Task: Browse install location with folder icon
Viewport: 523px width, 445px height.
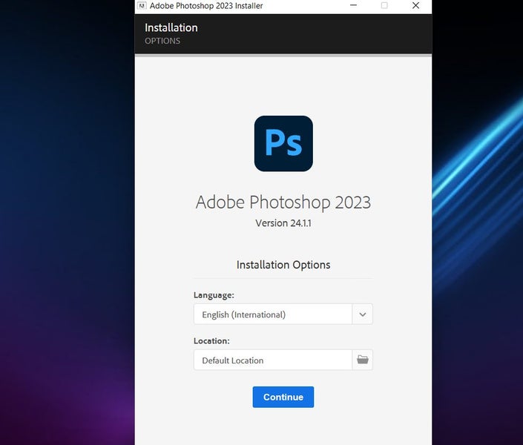Action: tap(363, 360)
